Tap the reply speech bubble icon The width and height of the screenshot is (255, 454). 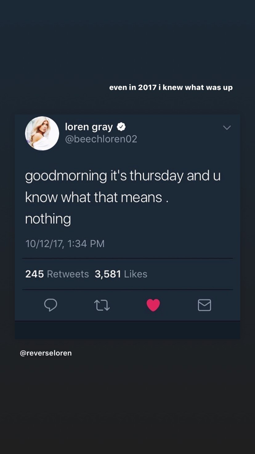pyautogui.click(x=51, y=305)
